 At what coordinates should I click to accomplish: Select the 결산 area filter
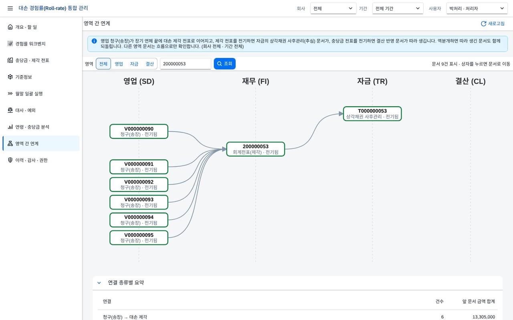[x=149, y=64]
